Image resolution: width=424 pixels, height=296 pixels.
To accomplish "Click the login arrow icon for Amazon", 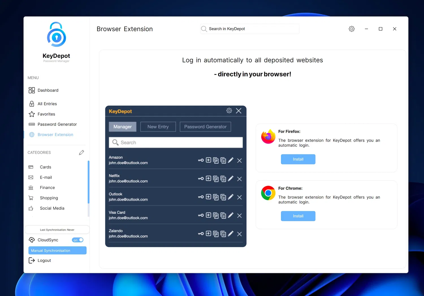I will pos(208,160).
